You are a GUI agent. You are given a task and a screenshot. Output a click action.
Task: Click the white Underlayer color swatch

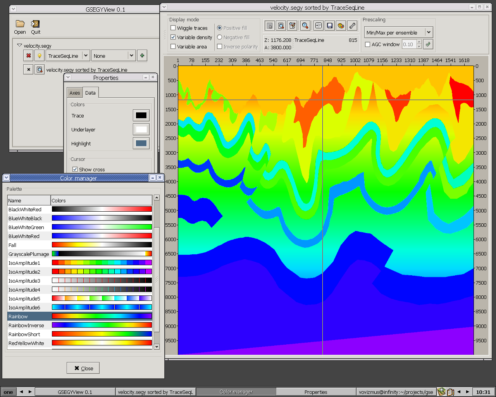141,129
